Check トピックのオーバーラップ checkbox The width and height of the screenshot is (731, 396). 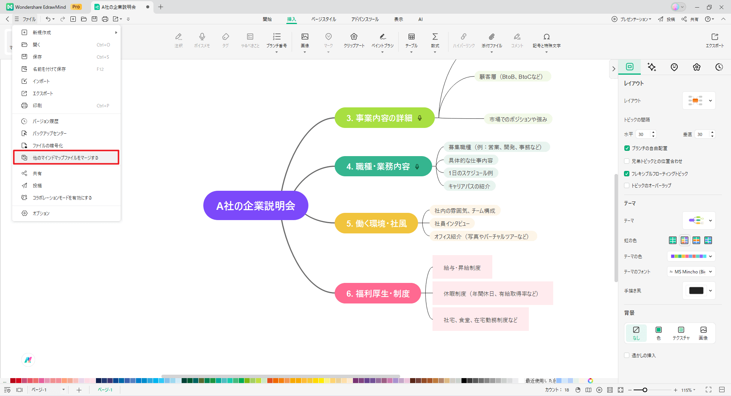627,185
